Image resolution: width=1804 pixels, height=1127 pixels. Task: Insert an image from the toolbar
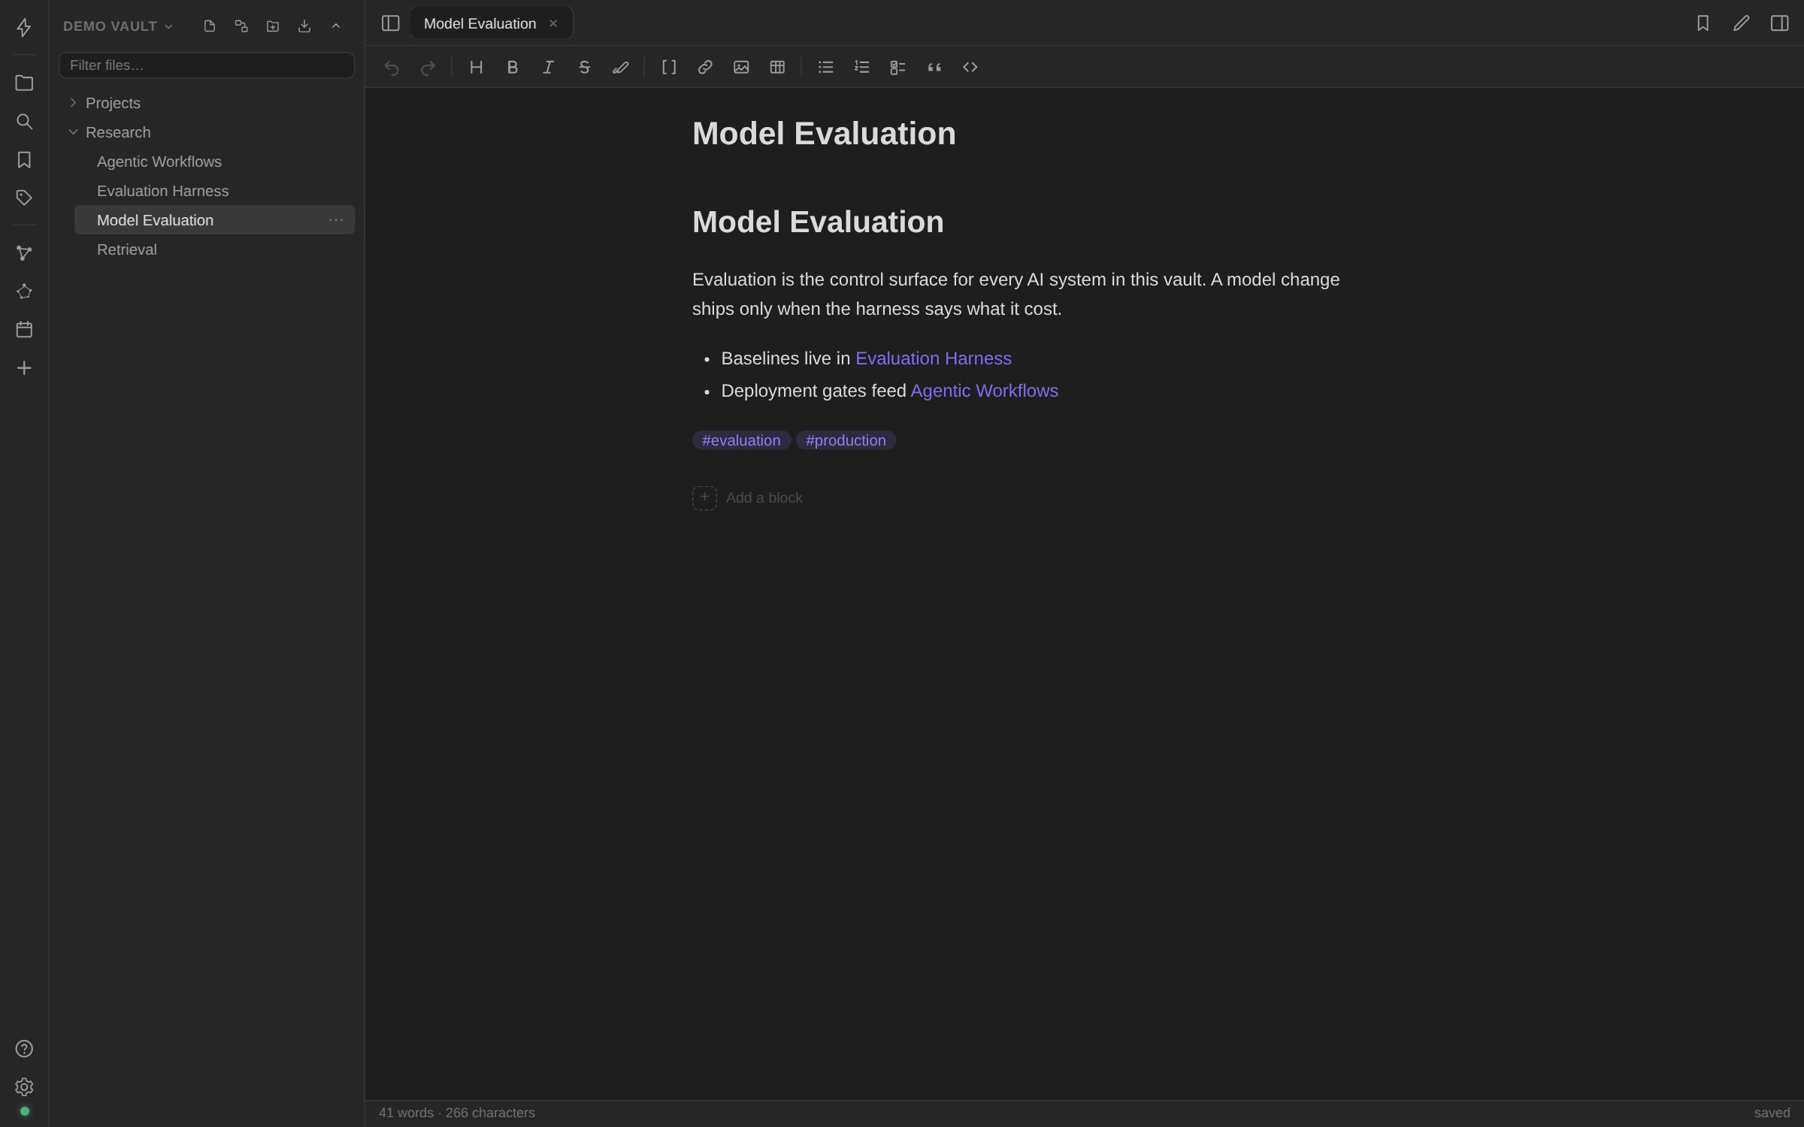click(x=741, y=68)
